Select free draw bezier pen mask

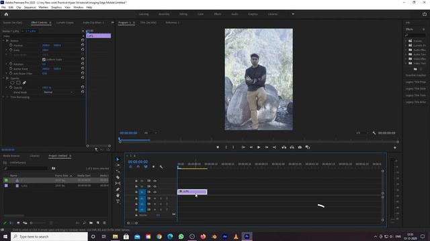click(x=24, y=83)
